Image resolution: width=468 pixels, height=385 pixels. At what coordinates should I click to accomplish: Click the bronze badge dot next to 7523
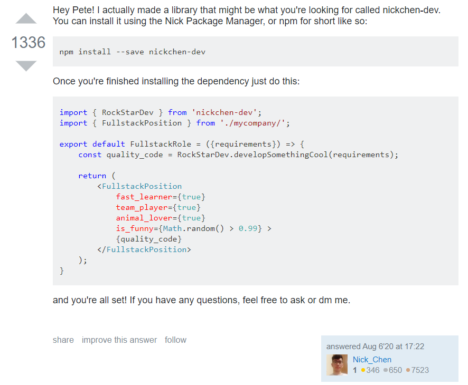408,370
